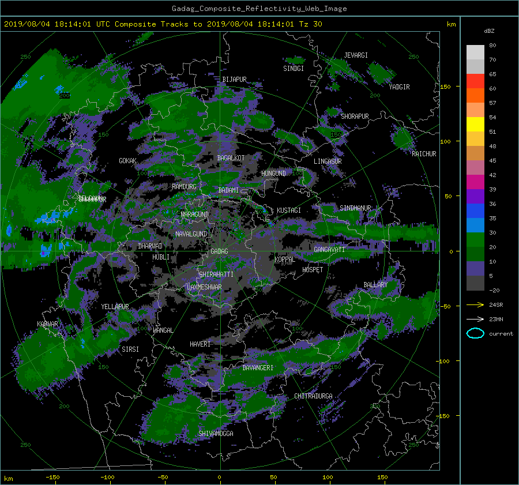Click the DHARWAD city label

pyautogui.click(x=151, y=246)
